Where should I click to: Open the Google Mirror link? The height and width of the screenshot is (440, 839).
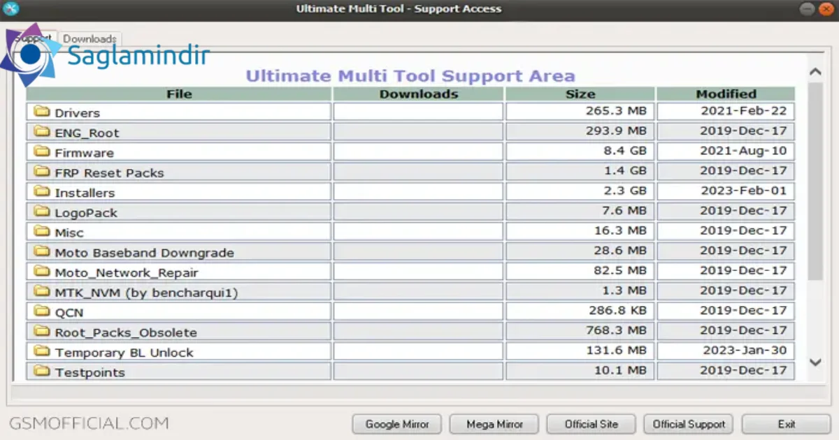(396, 424)
